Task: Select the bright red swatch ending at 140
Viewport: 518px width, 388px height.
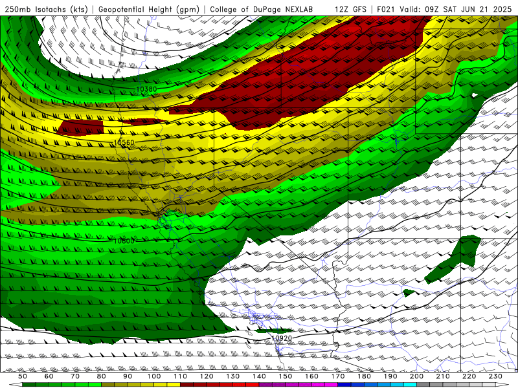Action: pyautogui.click(x=253, y=384)
